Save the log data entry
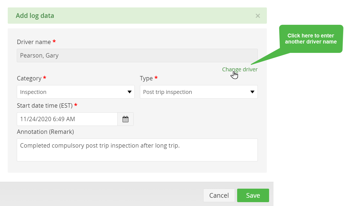Image resolution: width=344 pixels, height=206 pixels. 253,196
